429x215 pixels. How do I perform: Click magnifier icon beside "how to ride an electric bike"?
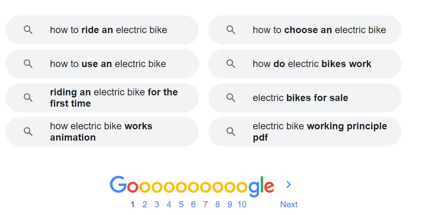coord(28,30)
